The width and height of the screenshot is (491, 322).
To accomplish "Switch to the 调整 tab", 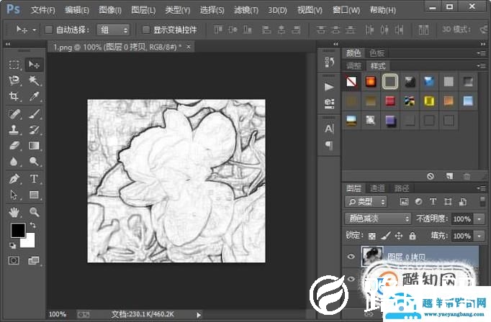I will [x=353, y=66].
